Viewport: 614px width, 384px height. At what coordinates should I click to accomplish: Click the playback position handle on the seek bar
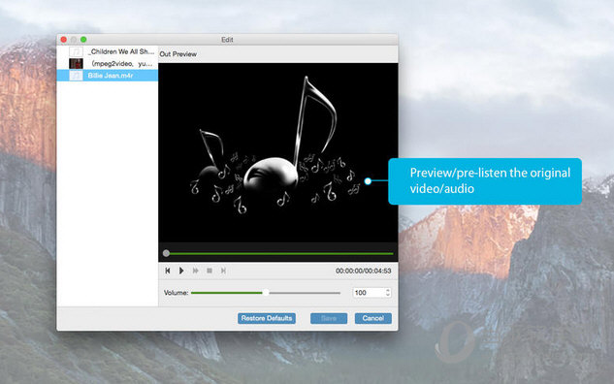click(166, 253)
